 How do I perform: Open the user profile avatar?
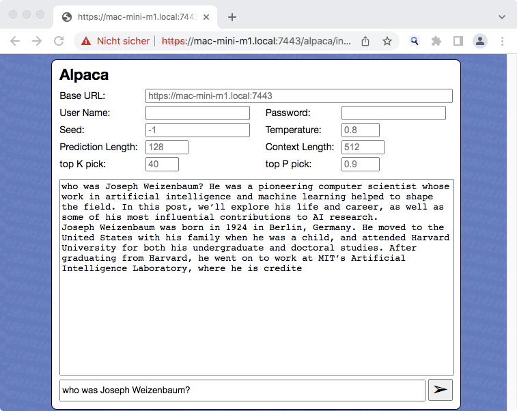point(480,41)
